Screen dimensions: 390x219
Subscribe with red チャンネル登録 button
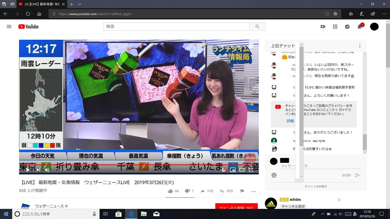(x=237, y=207)
